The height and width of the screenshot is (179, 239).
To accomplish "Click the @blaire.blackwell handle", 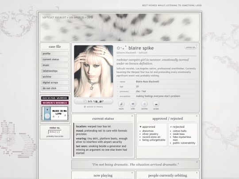I will (126, 53).
